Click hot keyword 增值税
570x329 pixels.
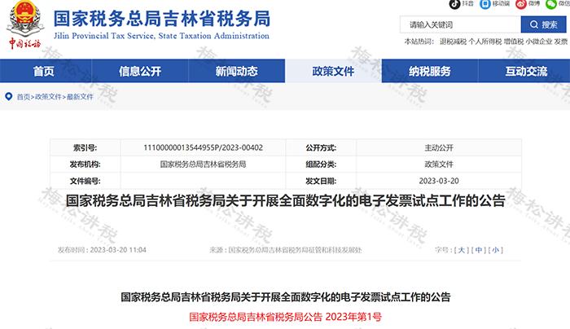514,42
